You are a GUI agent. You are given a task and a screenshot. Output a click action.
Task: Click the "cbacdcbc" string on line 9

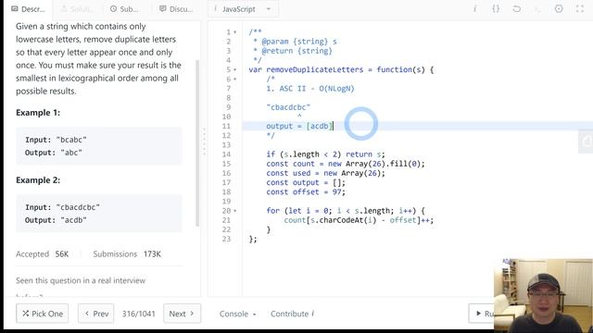point(288,107)
